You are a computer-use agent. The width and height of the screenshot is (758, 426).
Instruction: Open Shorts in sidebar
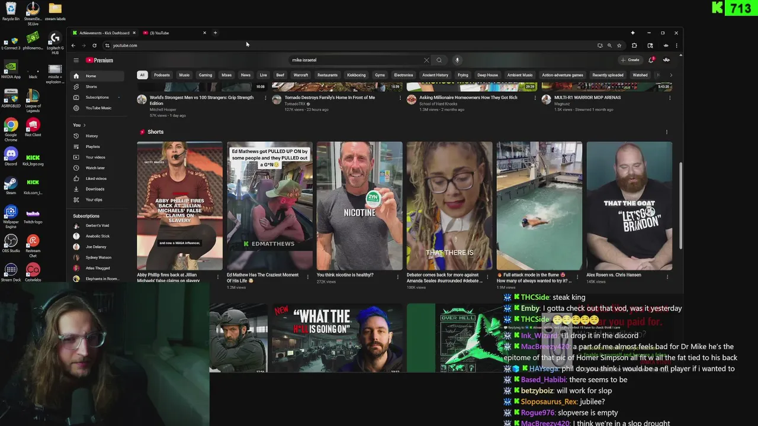pos(97,87)
